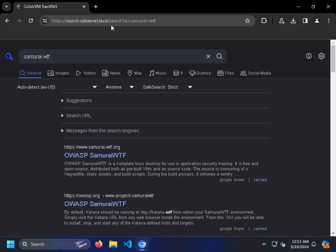Click the https://owasp.org www-project-samuraiwtf URL
Screen dimensions: 336x252
(109, 196)
